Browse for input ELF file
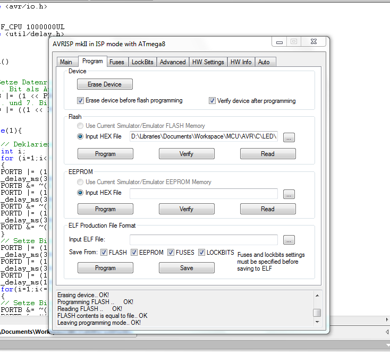Screen dimensions: 390x355 click(289, 240)
